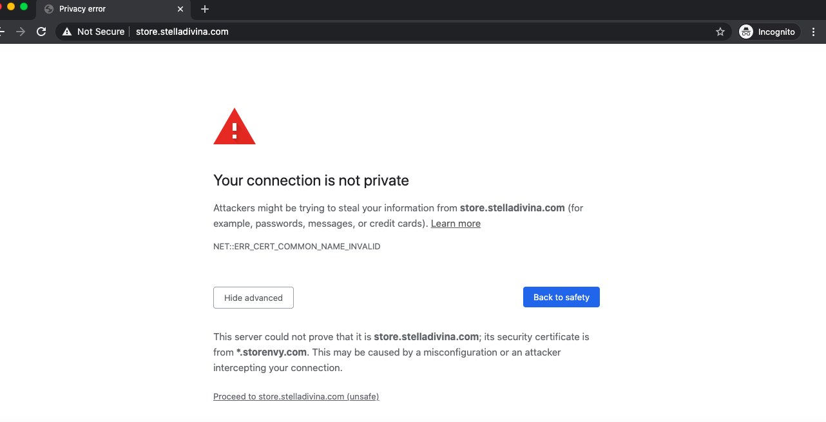Image resolution: width=826 pixels, height=422 pixels.
Task: Click the back navigation arrow
Action: pos(3,32)
